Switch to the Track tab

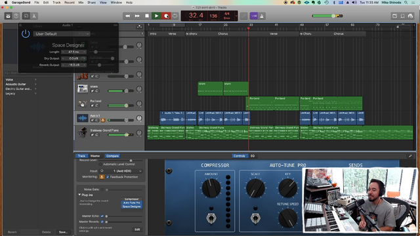click(x=81, y=156)
